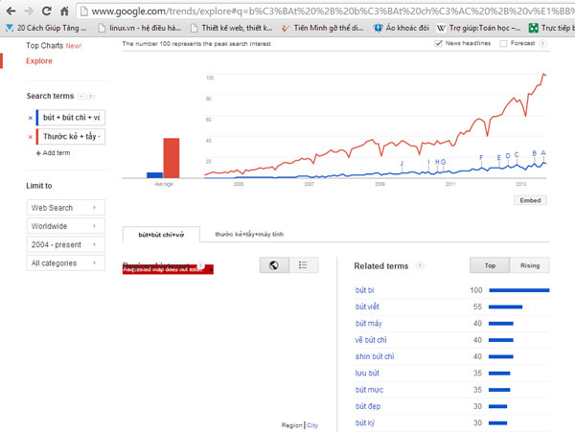Switch to 'thước kẻ+tẩy+máy tính' tab

(x=249, y=234)
